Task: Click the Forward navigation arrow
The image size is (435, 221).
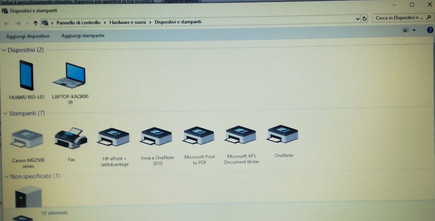Action: click(x=18, y=23)
